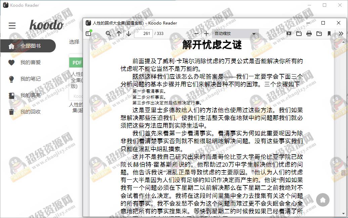Expand the more tools chevron in the toolbar
The image size is (348, 218).
tap(341, 34)
